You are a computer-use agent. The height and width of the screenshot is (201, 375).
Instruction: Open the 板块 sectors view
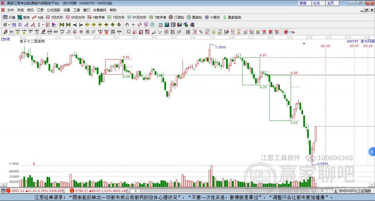click(24, 18)
